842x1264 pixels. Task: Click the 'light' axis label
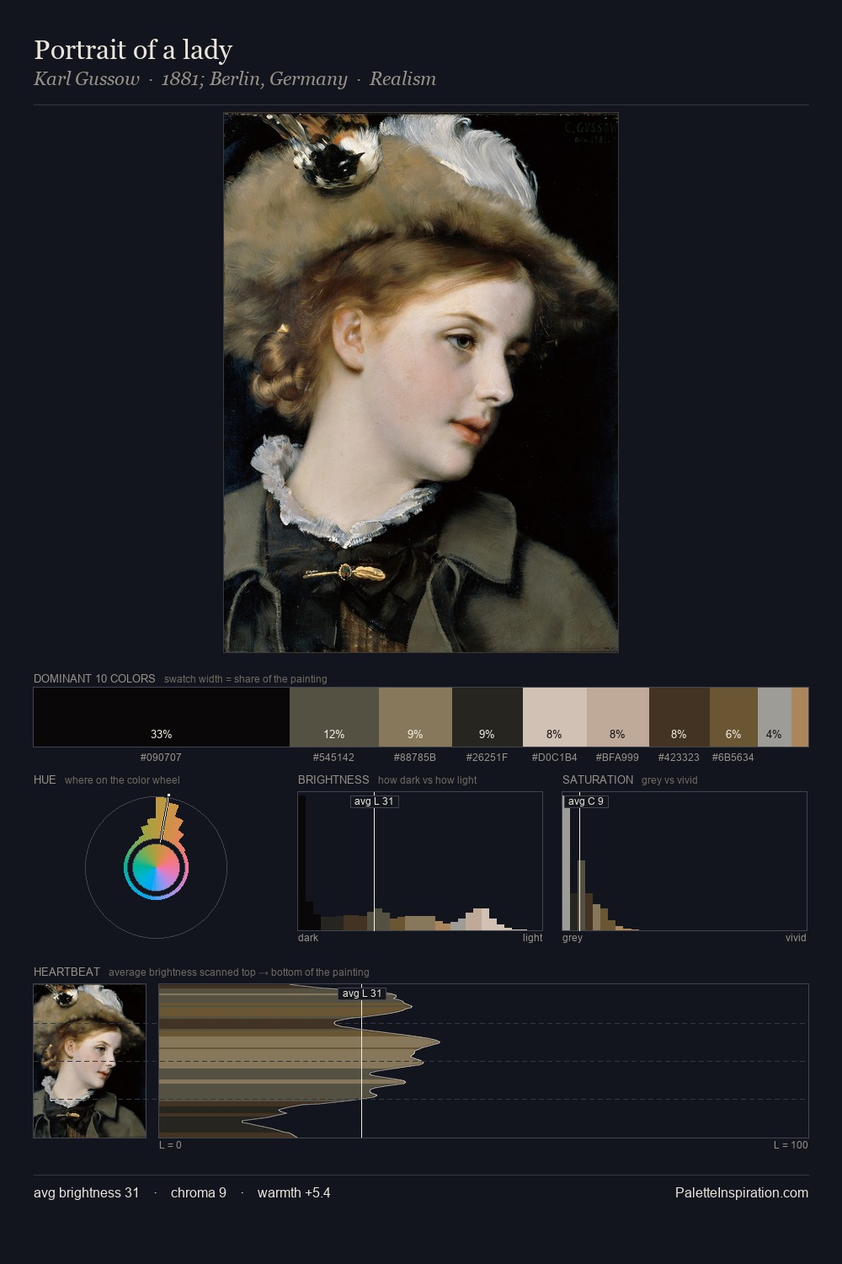(x=533, y=938)
